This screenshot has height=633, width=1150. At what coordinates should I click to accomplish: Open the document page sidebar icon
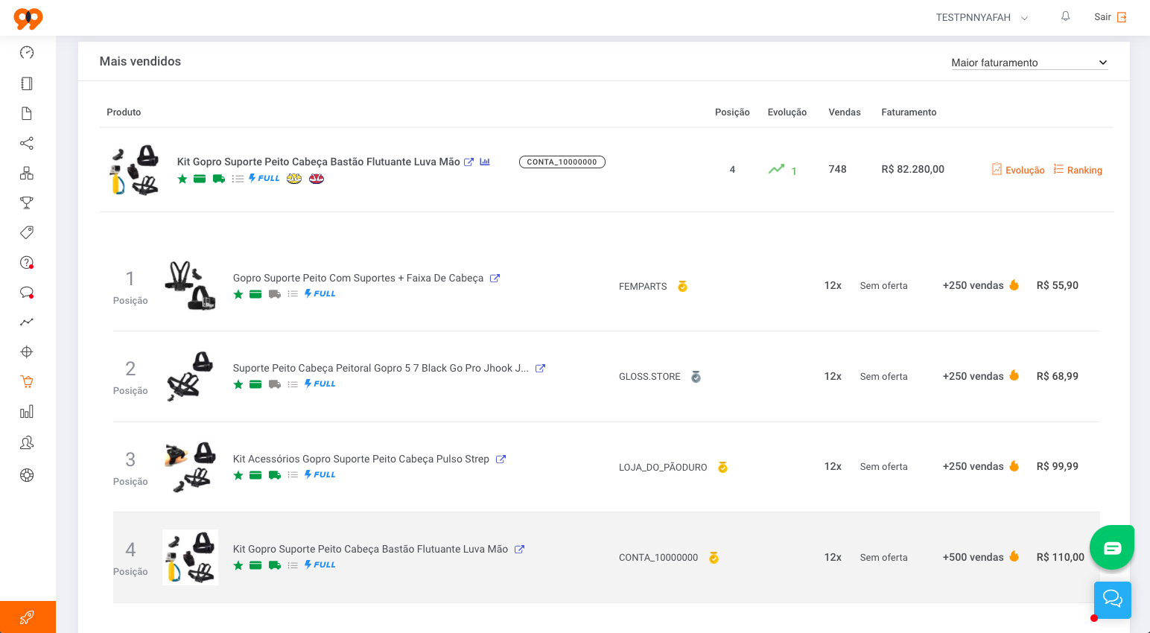coord(27,113)
